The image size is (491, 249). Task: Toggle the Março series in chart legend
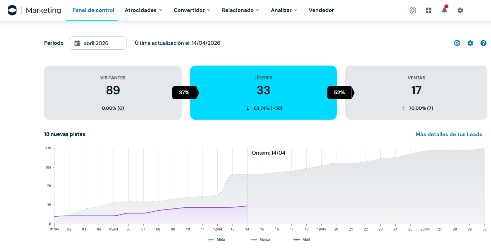coord(260,239)
